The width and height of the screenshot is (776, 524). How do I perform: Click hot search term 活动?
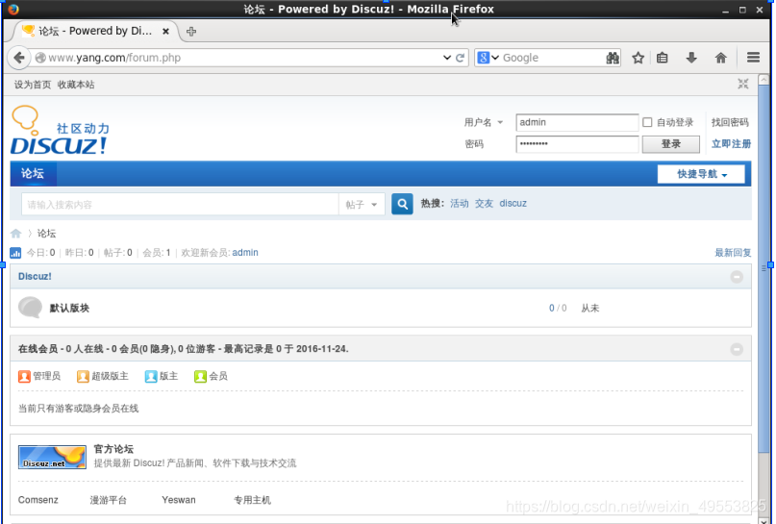click(460, 204)
